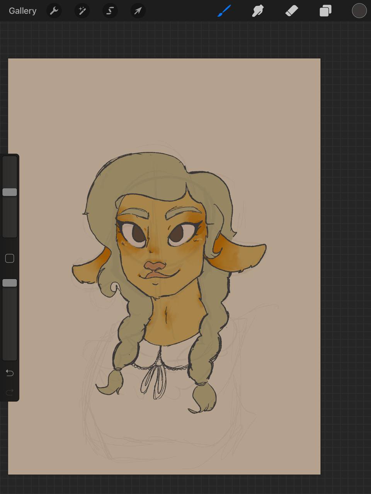Tap the square Modify button on sidebar

[x=10, y=258]
